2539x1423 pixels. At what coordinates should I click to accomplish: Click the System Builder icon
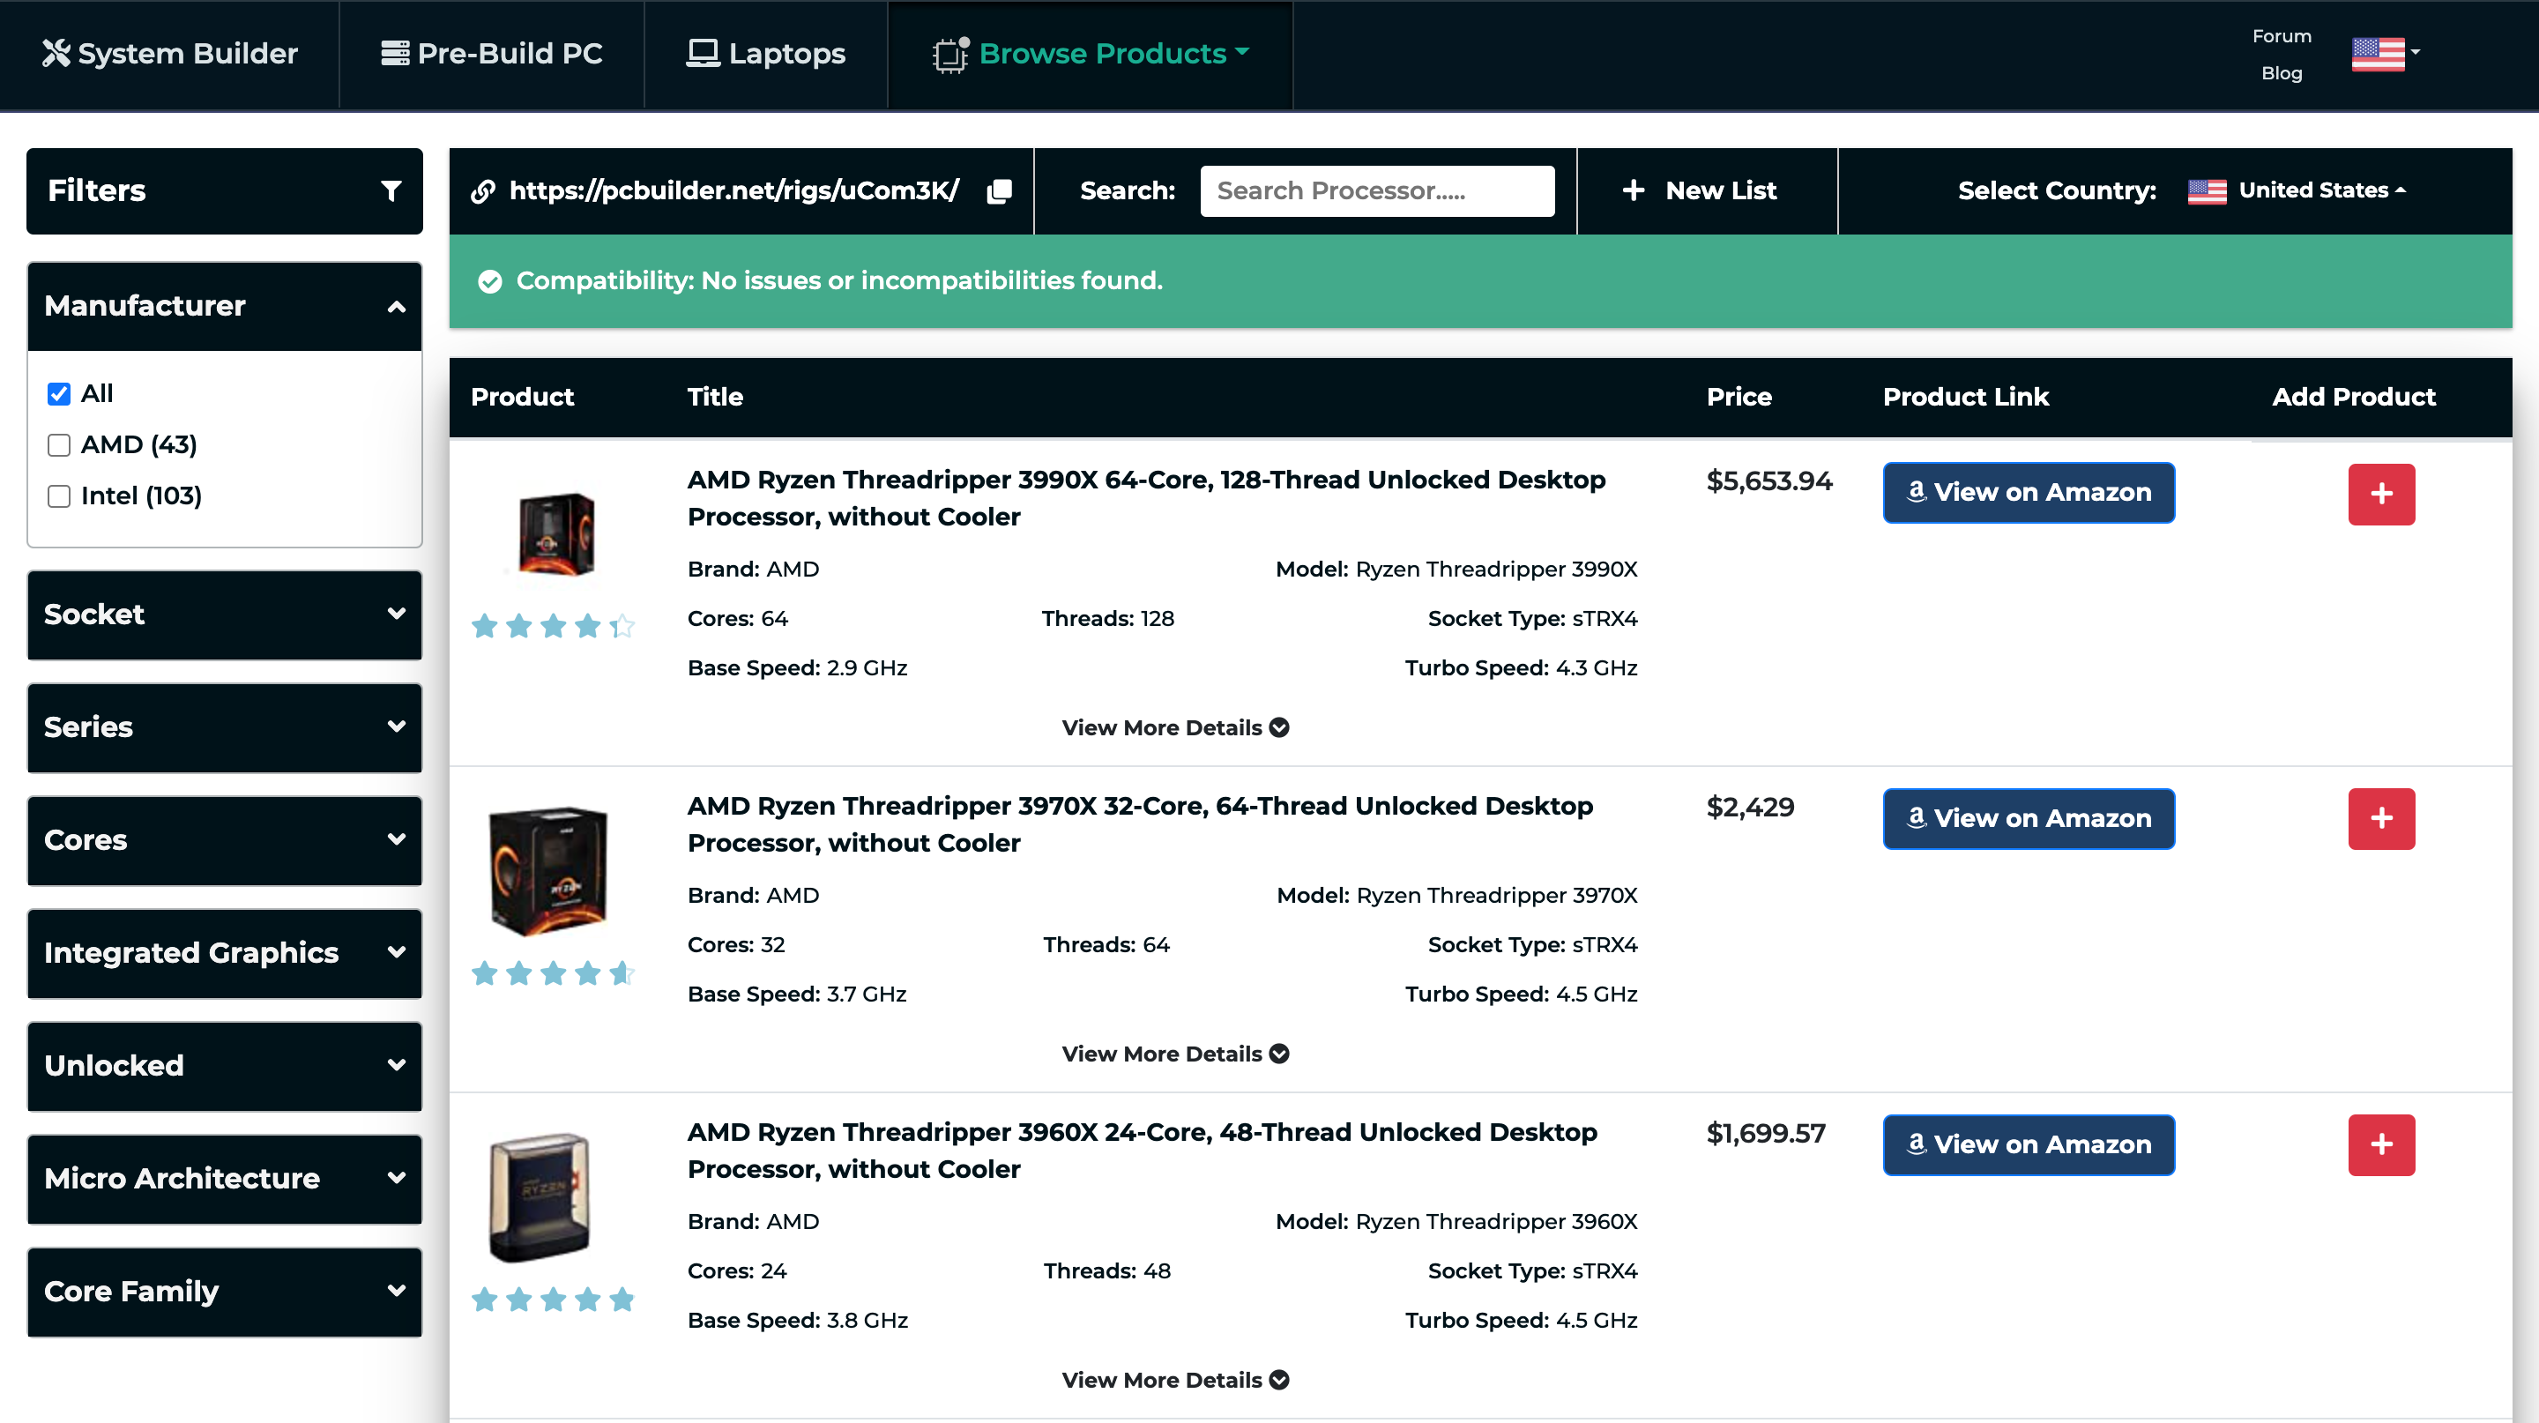click(x=52, y=52)
